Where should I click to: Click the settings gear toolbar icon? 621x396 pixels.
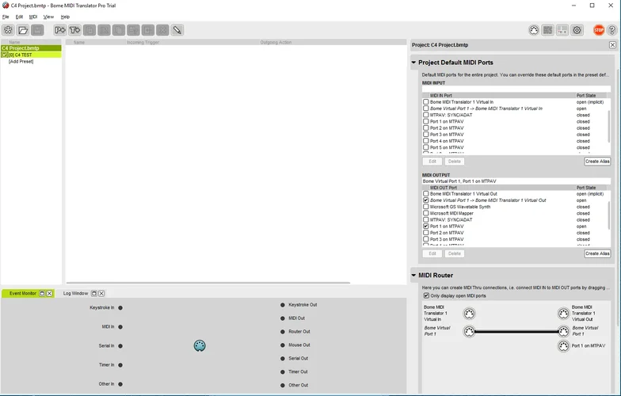pyautogui.click(x=577, y=30)
